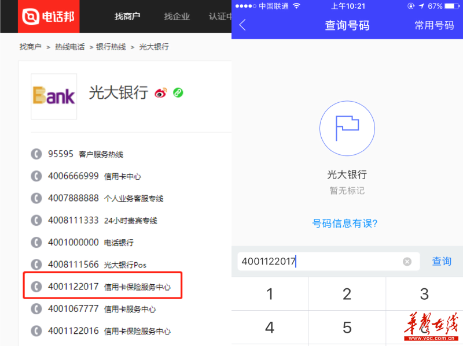Open the 找商户 navigation tab

tap(127, 16)
